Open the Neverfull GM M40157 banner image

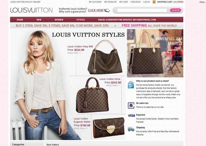(155, 53)
